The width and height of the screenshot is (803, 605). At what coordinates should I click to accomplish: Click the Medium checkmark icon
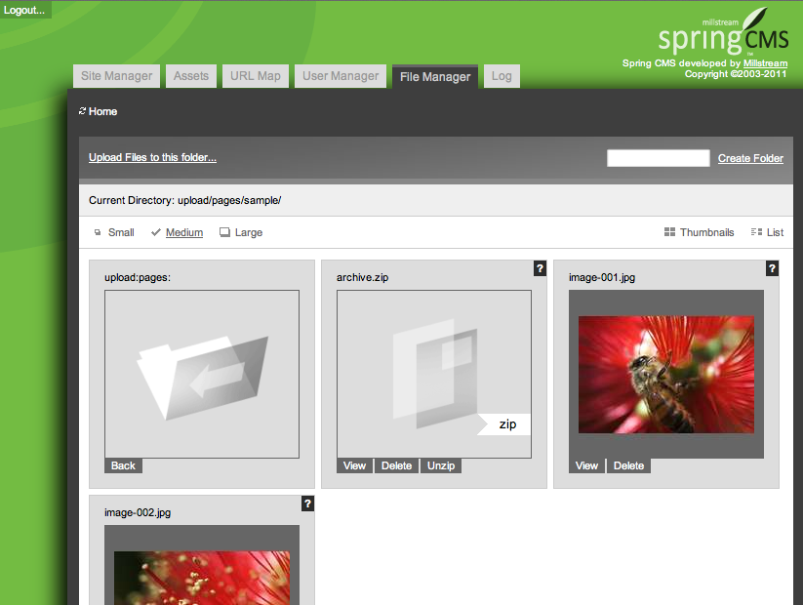pos(156,232)
